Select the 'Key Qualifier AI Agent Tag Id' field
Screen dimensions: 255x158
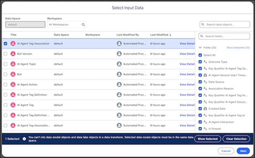[x=227, y=115]
